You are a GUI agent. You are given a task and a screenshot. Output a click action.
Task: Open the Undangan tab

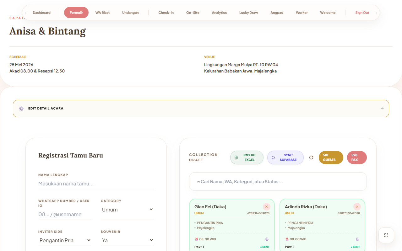pyautogui.click(x=130, y=13)
